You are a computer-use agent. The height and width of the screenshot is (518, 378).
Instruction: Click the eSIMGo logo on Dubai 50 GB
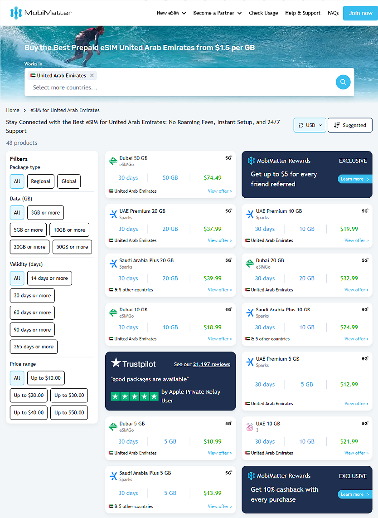pos(113,161)
